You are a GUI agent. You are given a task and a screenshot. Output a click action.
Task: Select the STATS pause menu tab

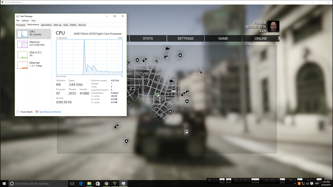click(x=148, y=38)
